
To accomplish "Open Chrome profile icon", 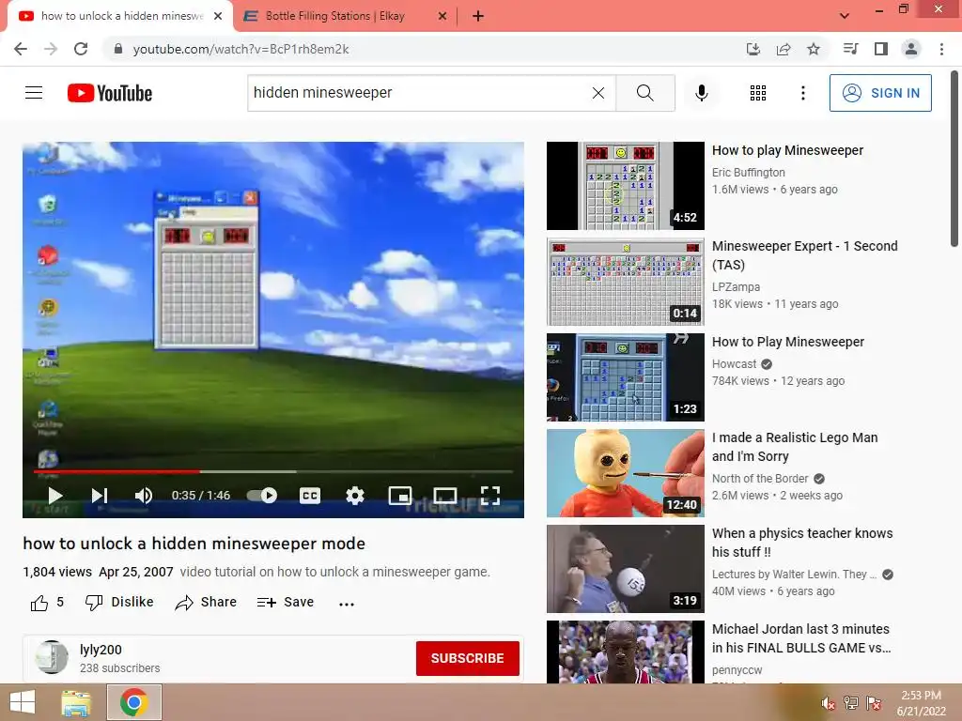I will [911, 49].
